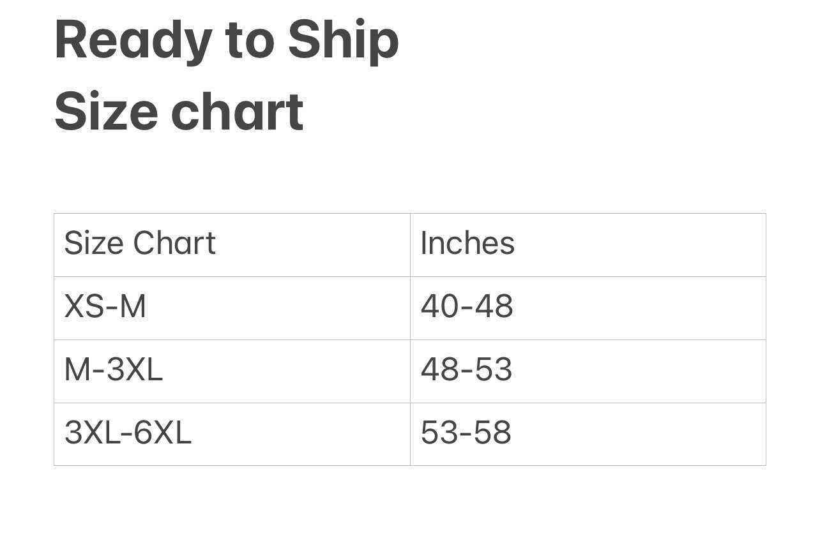Select the word "chart" in bold heading
The height and width of the screenshot is (543, 820).
[237, 112]
